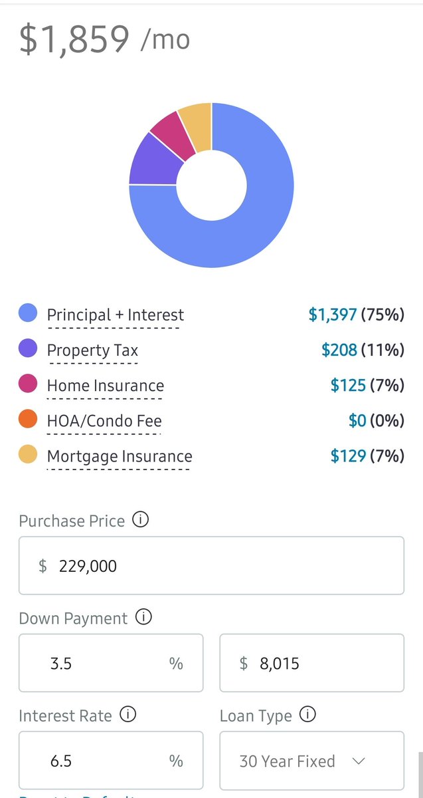Click the Down Payment percent field
The height and width of the screenshot is (798, 423).
[x=111, y=663]
